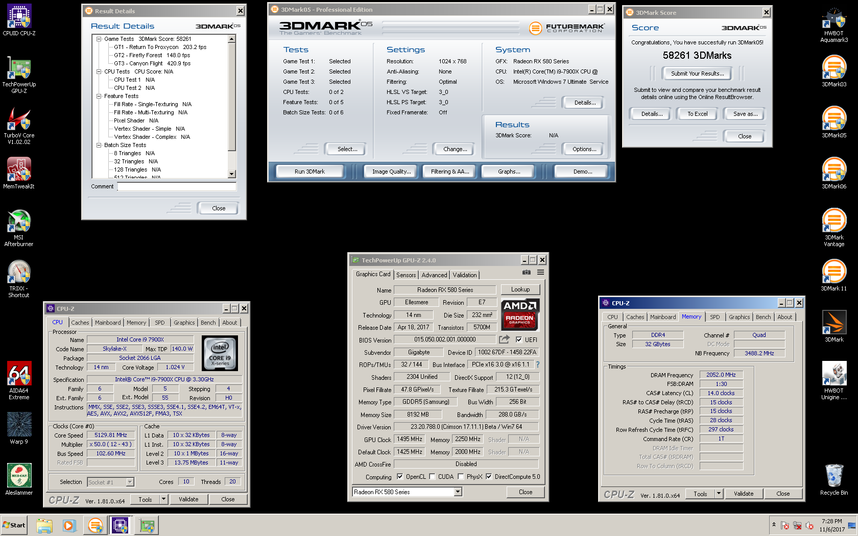Collapse Feature Tests tree node
858x536 pixels.
point(99,96)
